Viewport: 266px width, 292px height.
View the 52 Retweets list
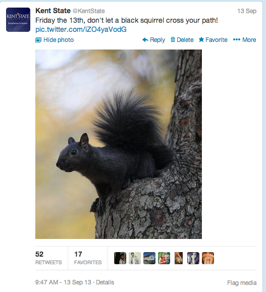point(48,258)
